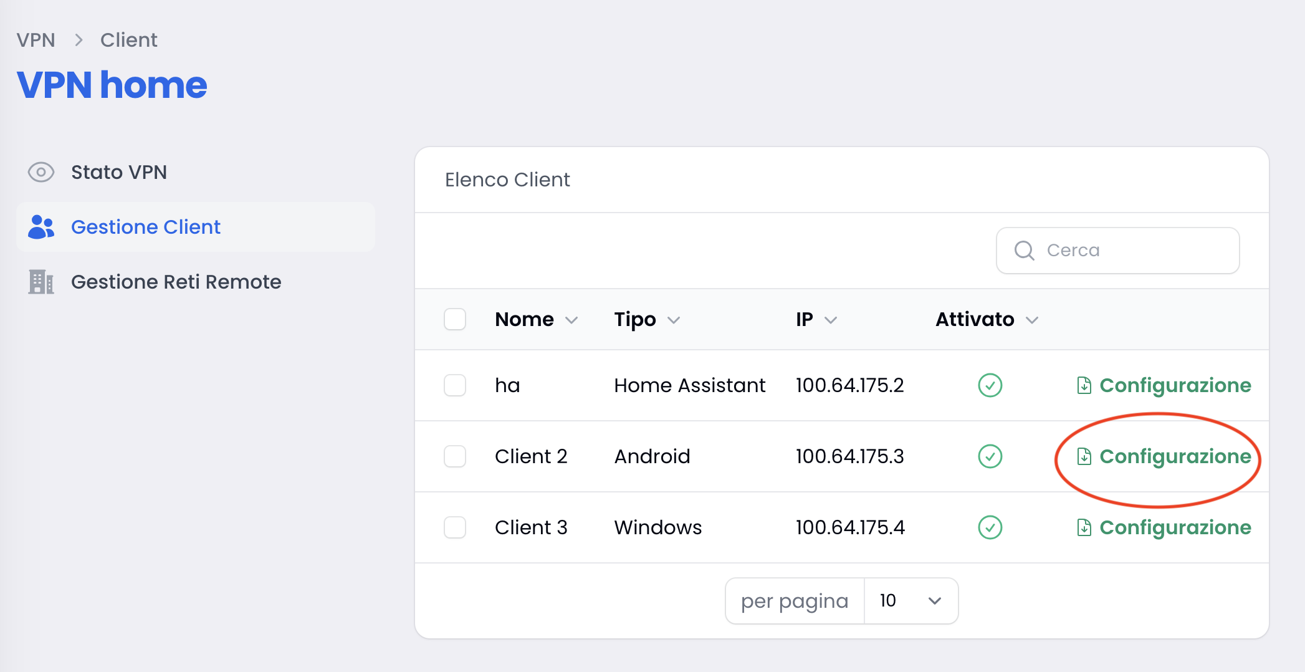This screenshot has height=672, width=1305.
Task: Click the download file icon in ha row
Action: tap(1084, 385)
